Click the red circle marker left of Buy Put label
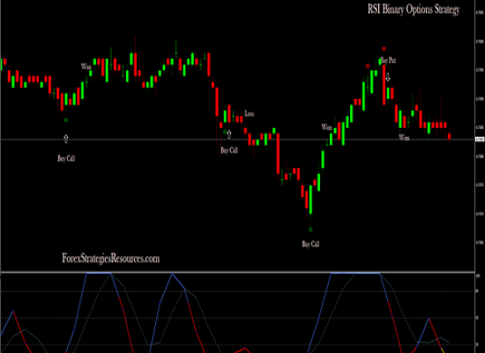Image resolution: width=485 pixels, height=353 pixels. (x=368, y=66)
